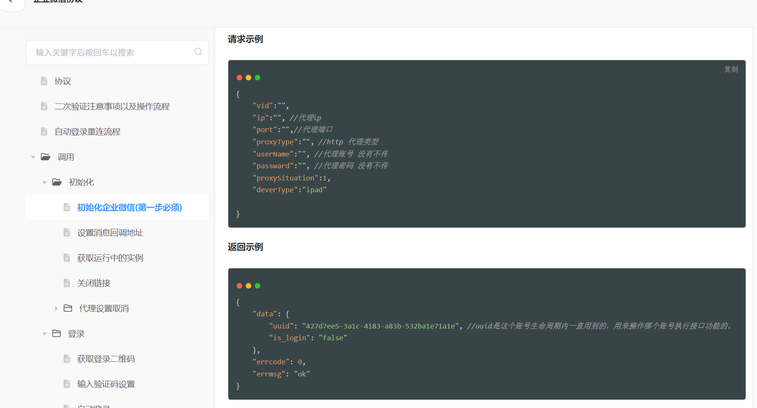Viewport: 757px width, 408px height.
Task: Expand the 代理设置取消 folder arrow
Action: click(56, 308)
